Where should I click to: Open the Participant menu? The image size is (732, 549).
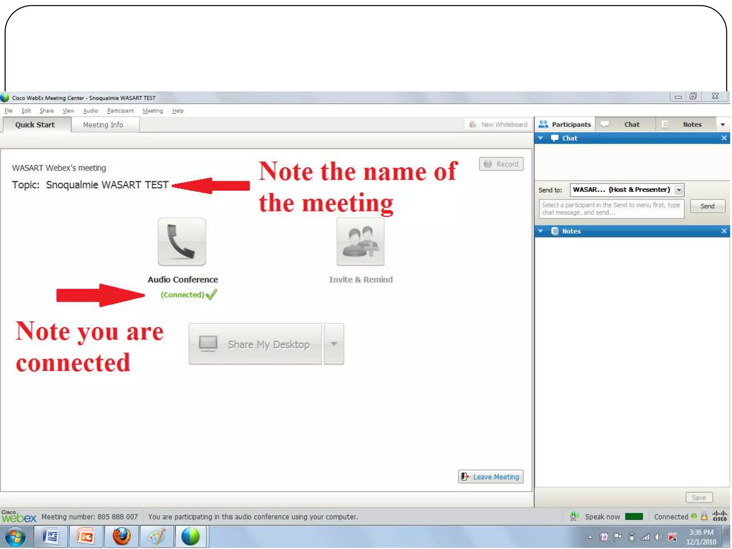[x=120, y=111]
